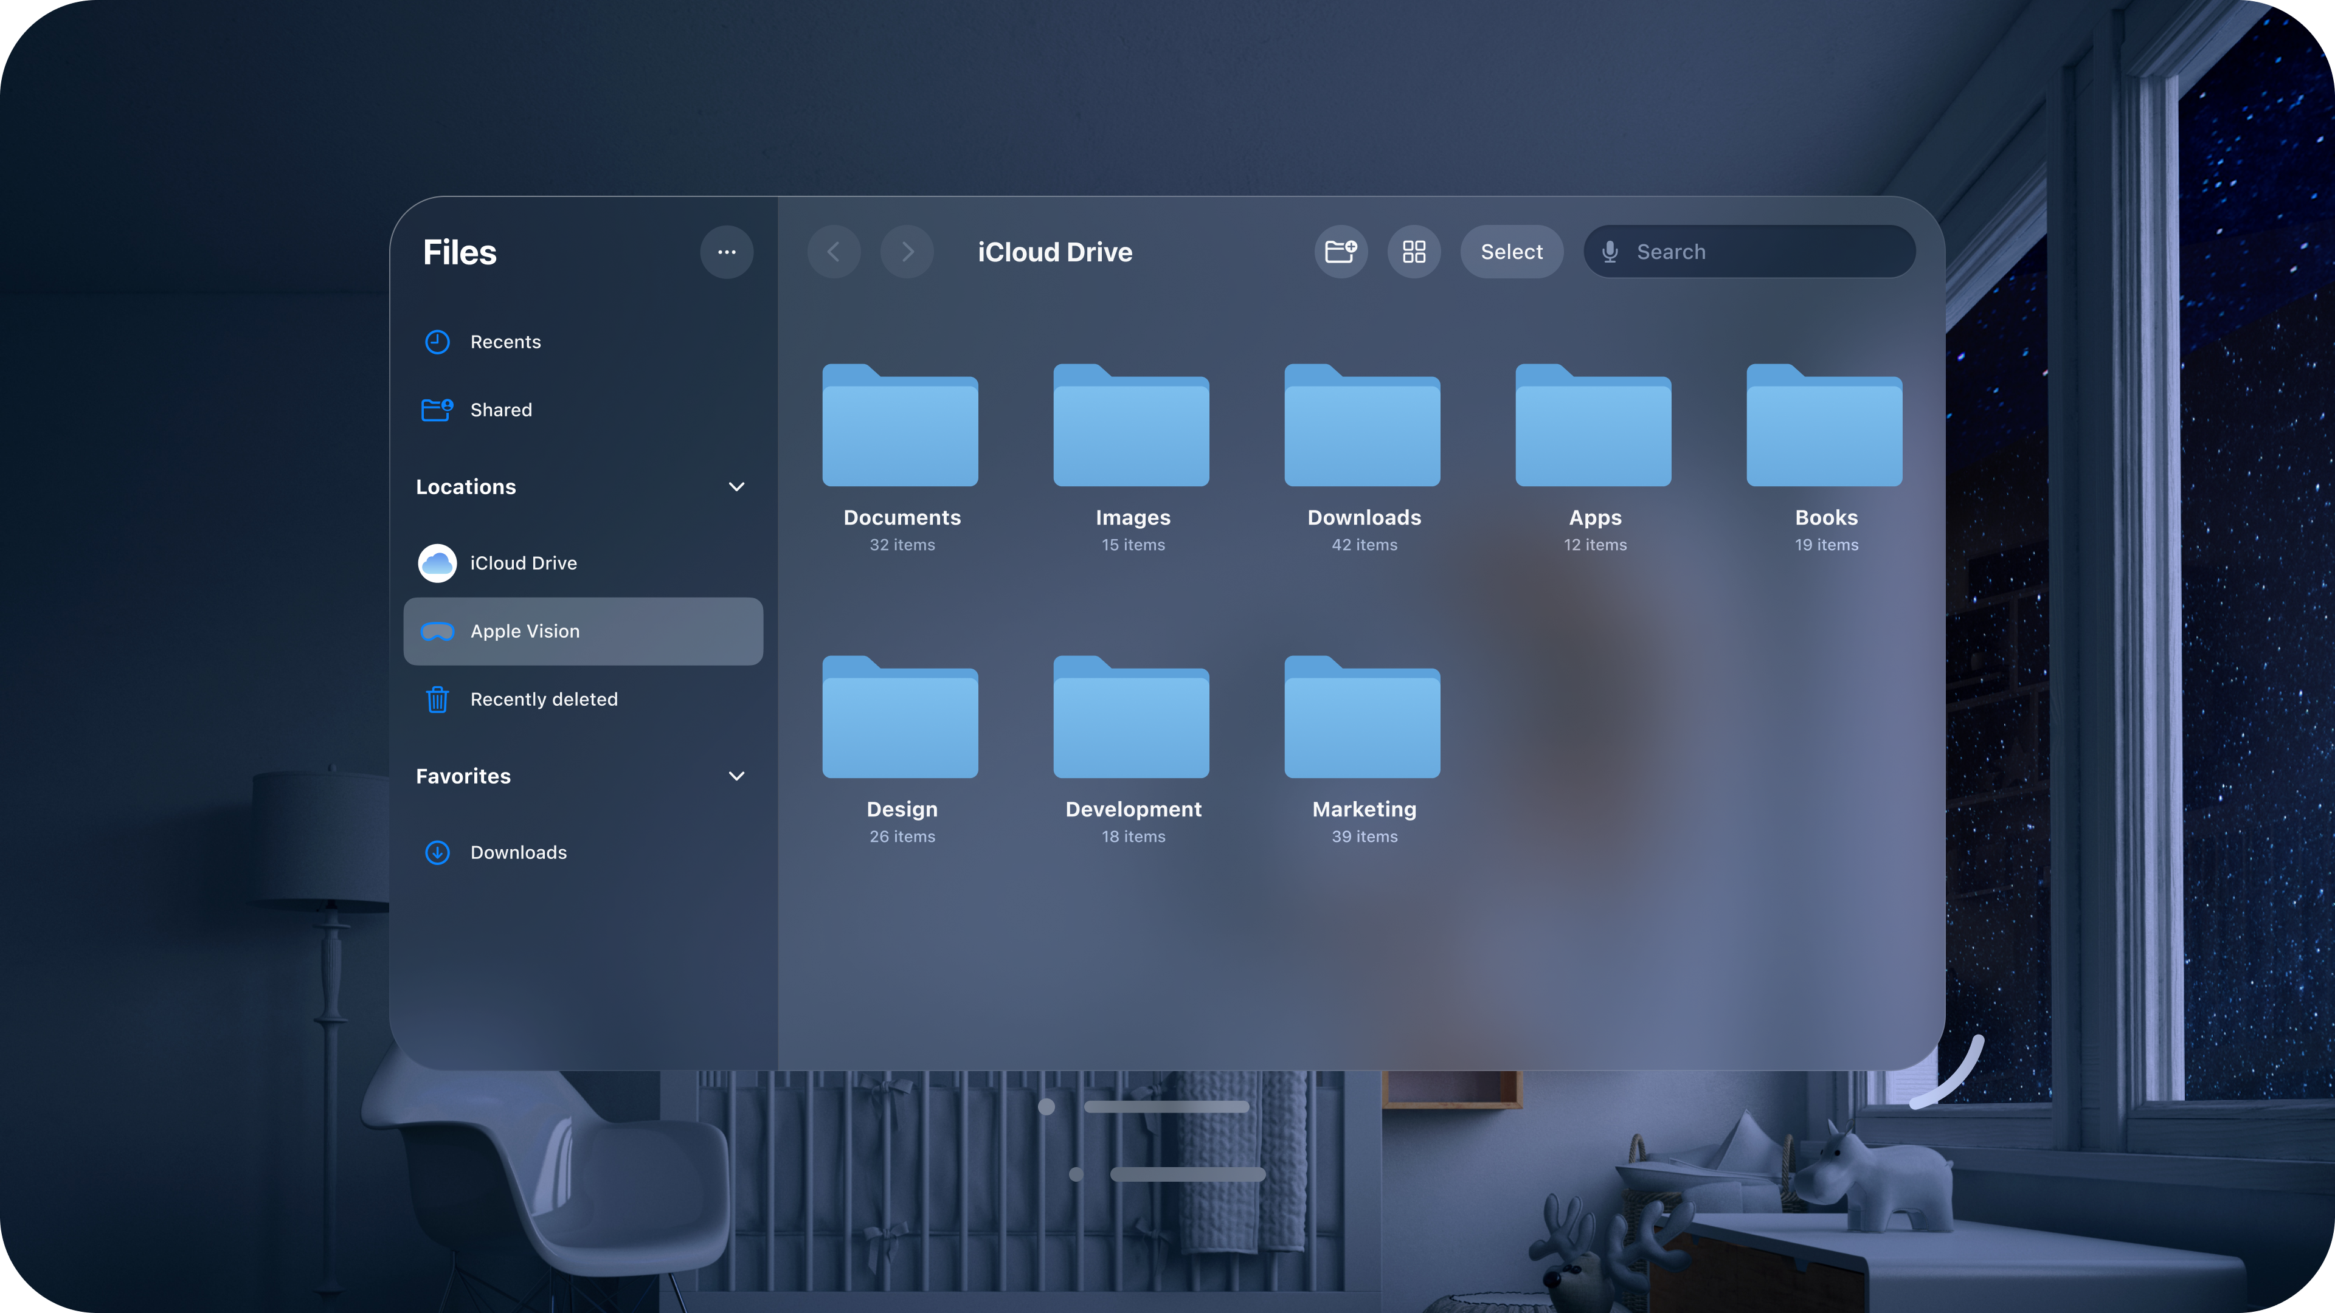The image size is (2335, 1313).
Task: Go forward with right chevron
Action: (x=907, y=252)
